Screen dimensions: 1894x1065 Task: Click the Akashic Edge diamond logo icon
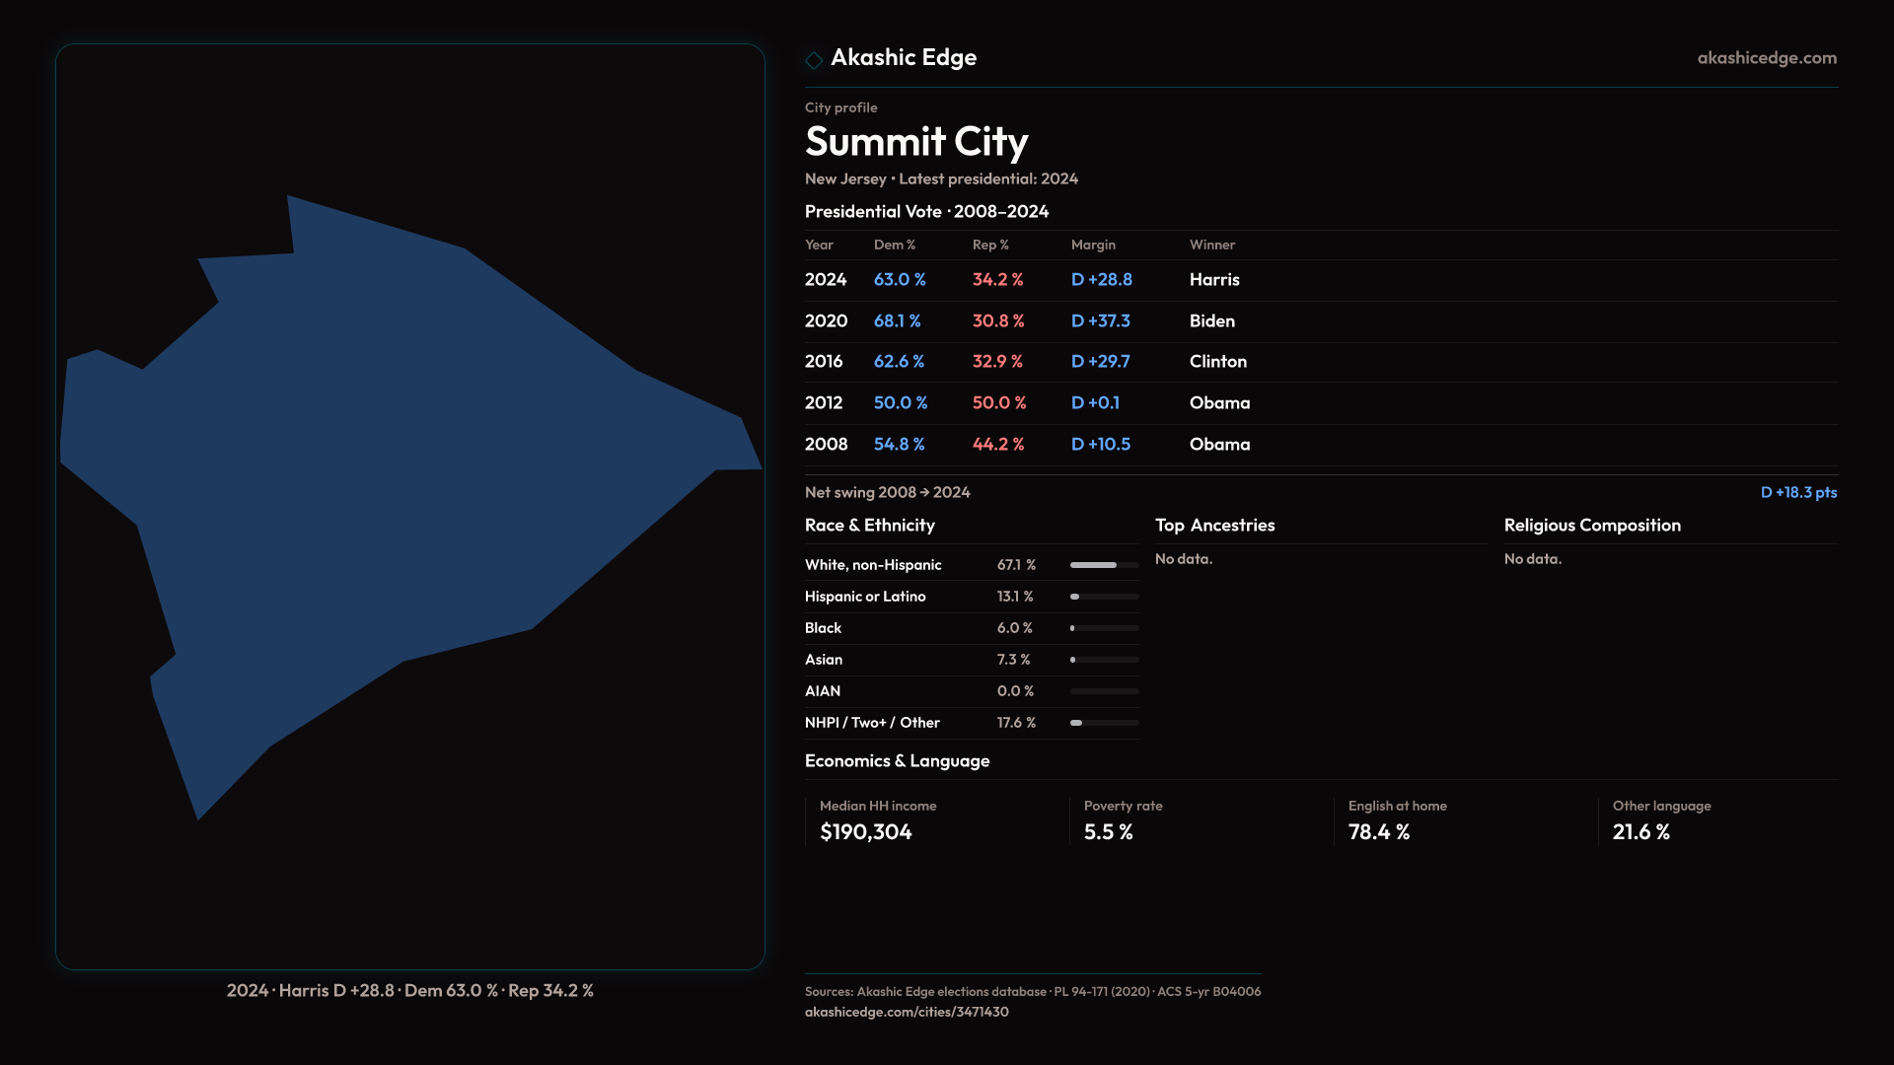814,60
